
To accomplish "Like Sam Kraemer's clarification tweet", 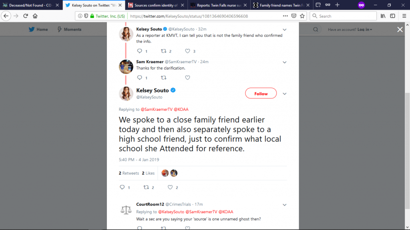I will point(187,78).
